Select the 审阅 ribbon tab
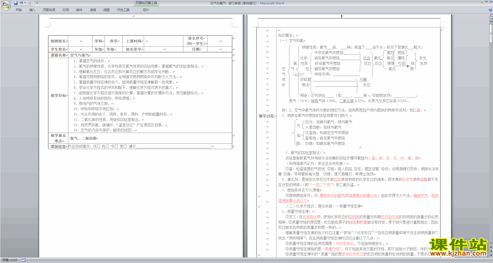 (x=93, y=10)
